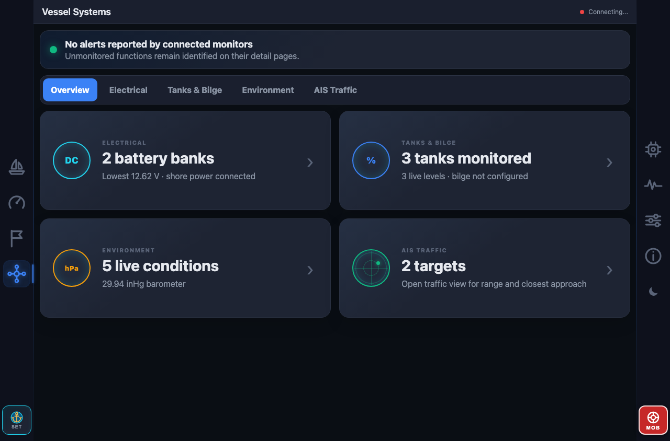This screenshot has height=441, width=670.
Task: Open the AIS Traffic tab
Action: pos(336,90)
